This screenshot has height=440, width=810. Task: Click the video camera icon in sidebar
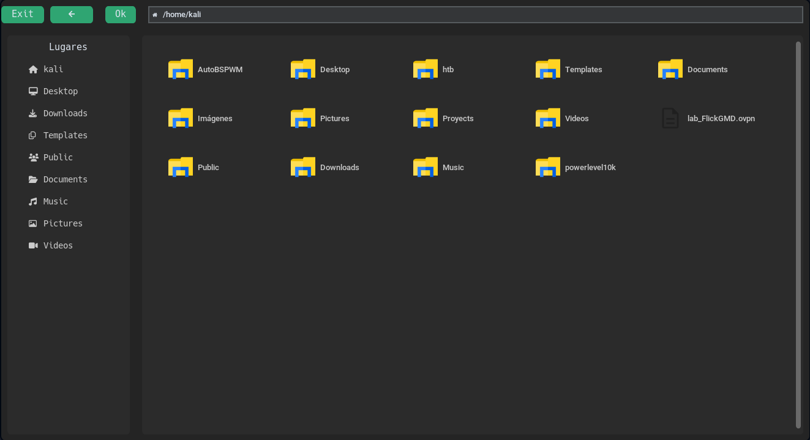[x=33, y=246]
